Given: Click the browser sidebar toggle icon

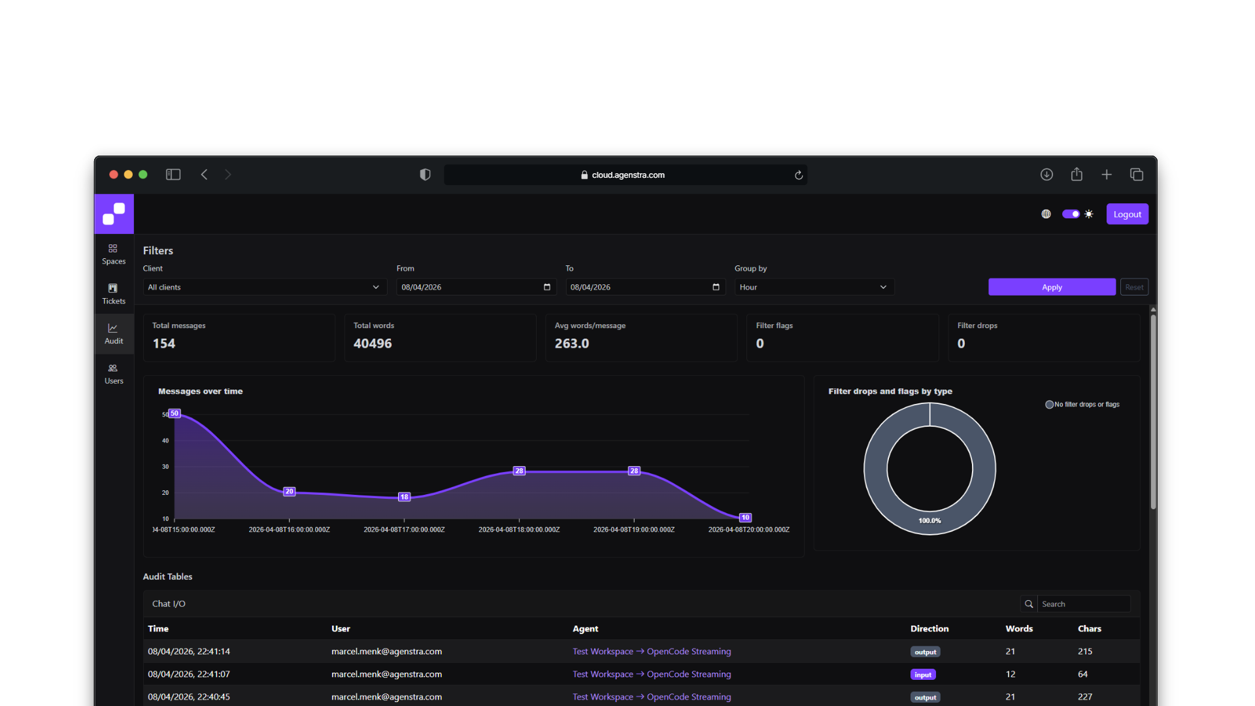Looking at the screenshot, I should 173,175.
